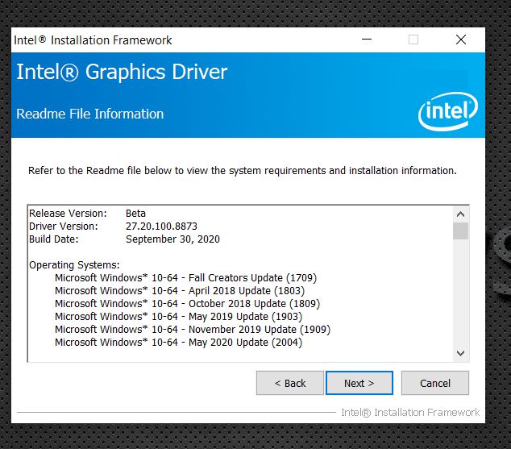The width and height of the screenshot is (511, 449).
Task: Click the Intel Graphics Driver title
Action: click(x=122, y=72)
